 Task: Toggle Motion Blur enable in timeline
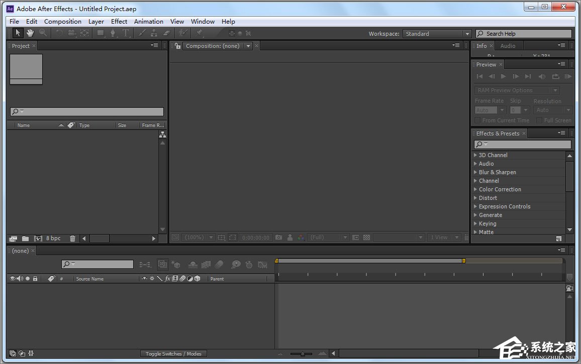point(219,264)
